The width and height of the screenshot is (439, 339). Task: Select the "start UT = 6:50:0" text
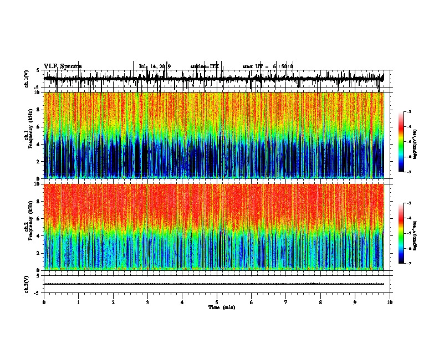[x=268, y=66]
